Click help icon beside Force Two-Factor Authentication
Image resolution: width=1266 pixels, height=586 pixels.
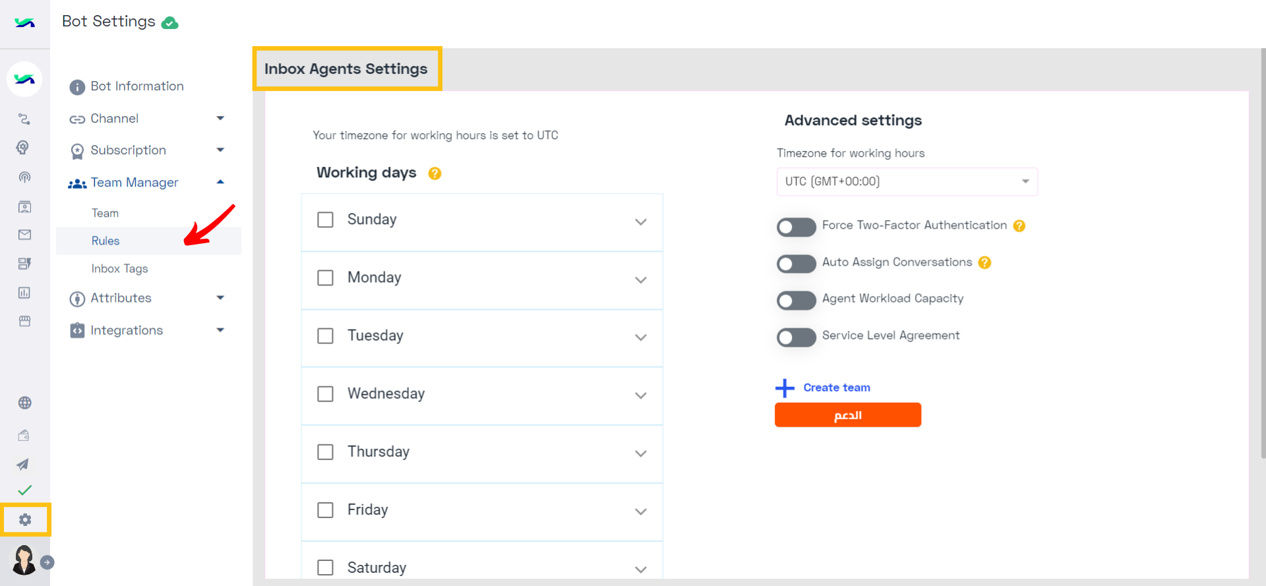pos(1019,226)
